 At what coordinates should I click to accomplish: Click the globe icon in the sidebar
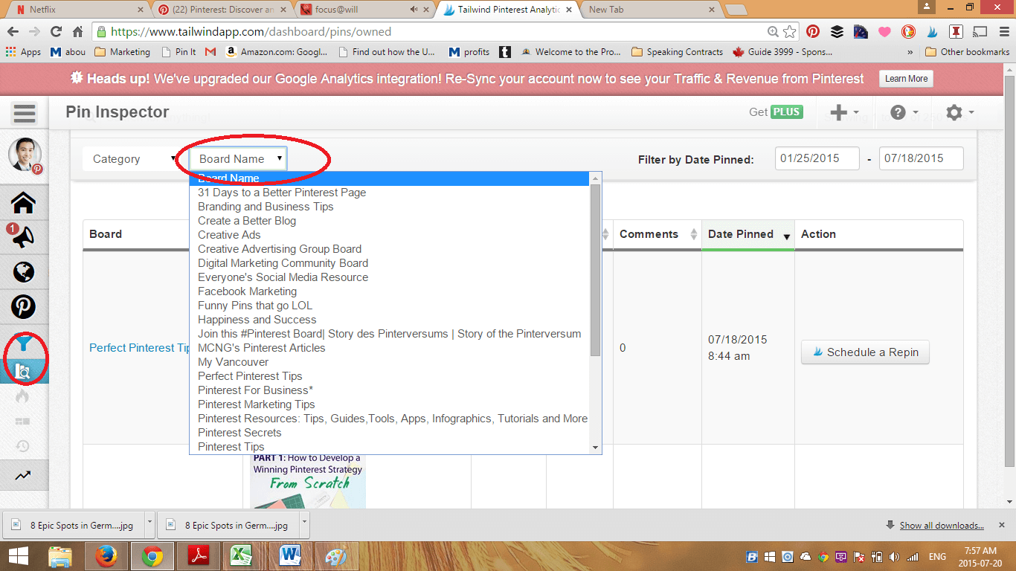24,272
